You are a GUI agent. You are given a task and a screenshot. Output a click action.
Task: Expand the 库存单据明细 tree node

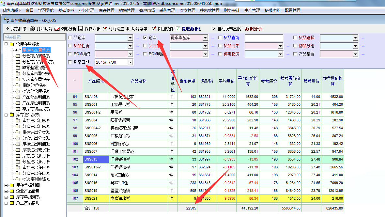[7, 185]
